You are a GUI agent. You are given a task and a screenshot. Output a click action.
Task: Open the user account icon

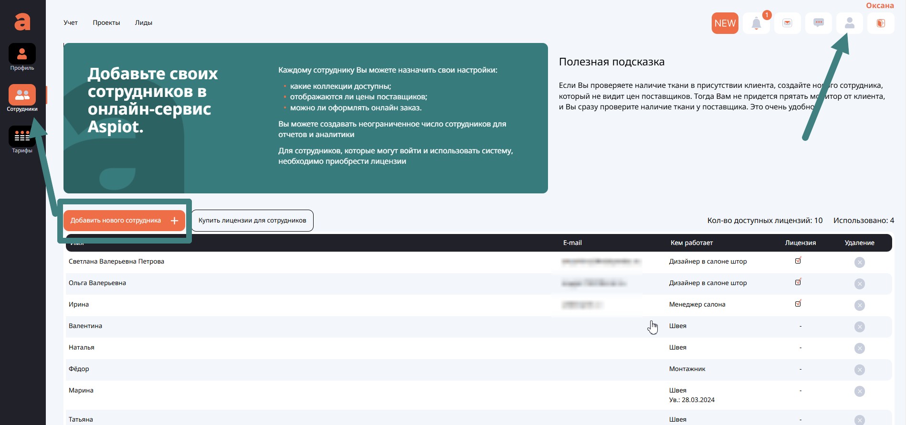[x=849, y=23]
